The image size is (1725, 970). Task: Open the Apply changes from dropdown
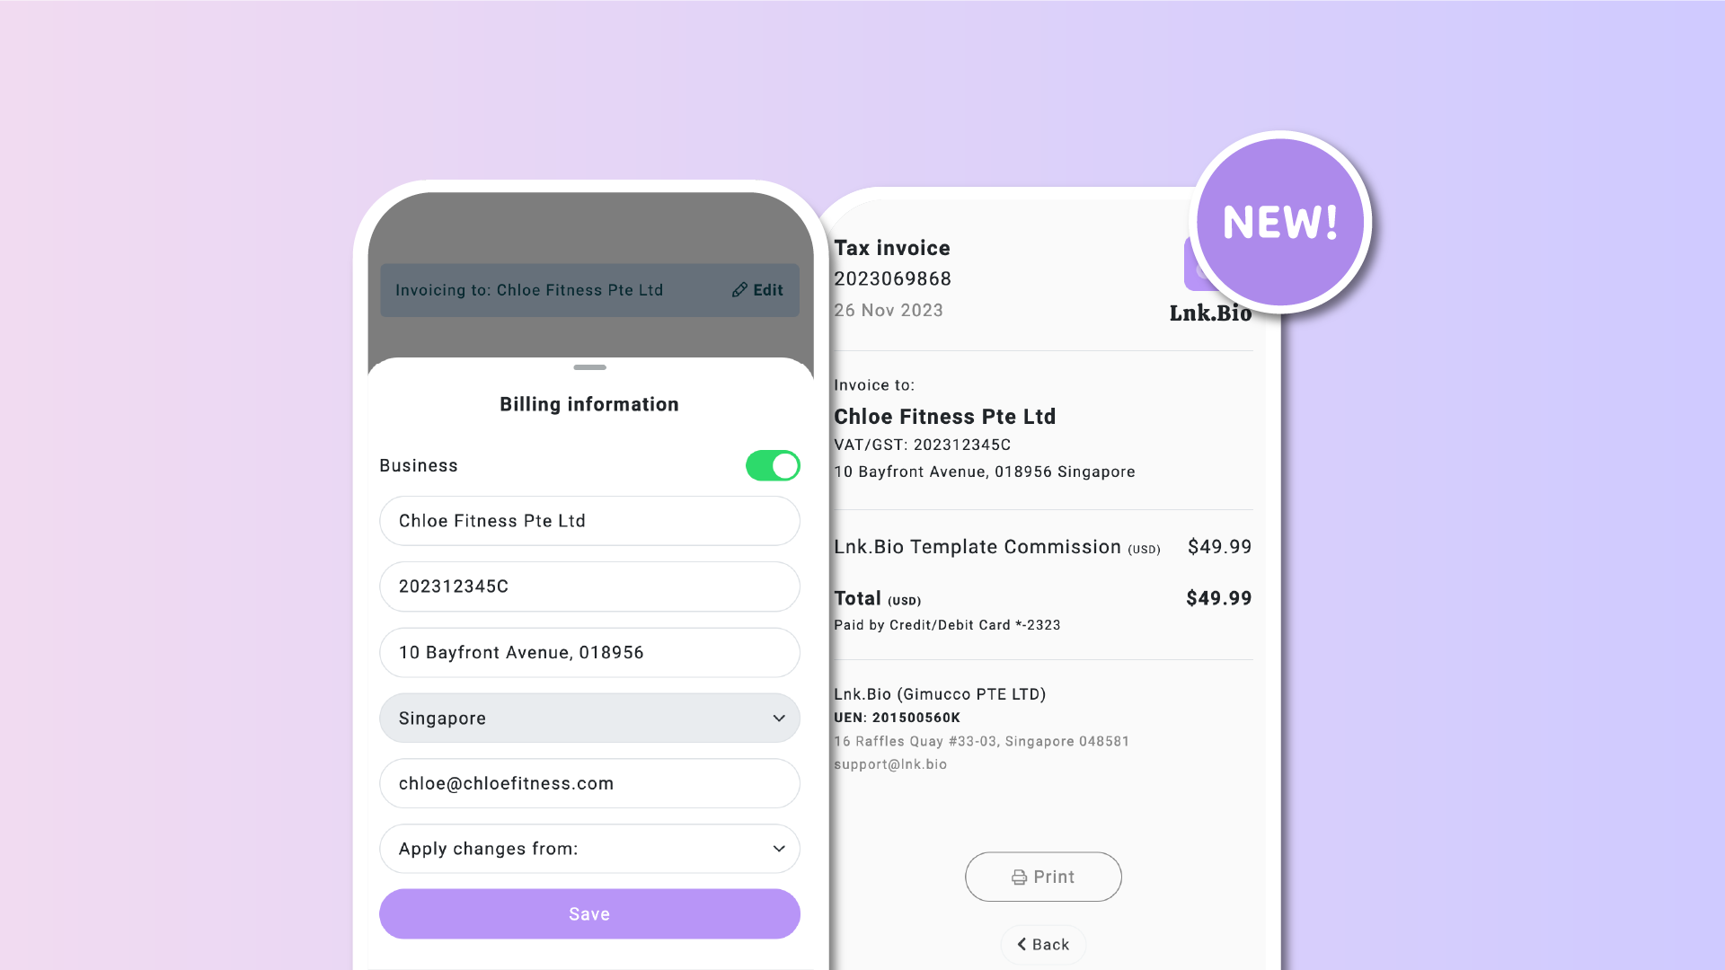588,848
